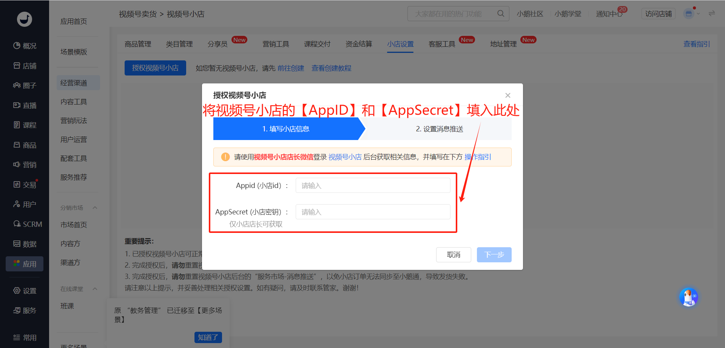Open 操作指引 link in dialog notice
725x348 pixels.
coord(478,157)
